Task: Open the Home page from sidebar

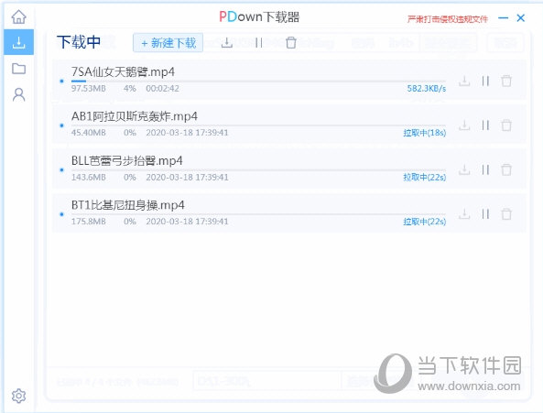Action: tap(18, 16)
